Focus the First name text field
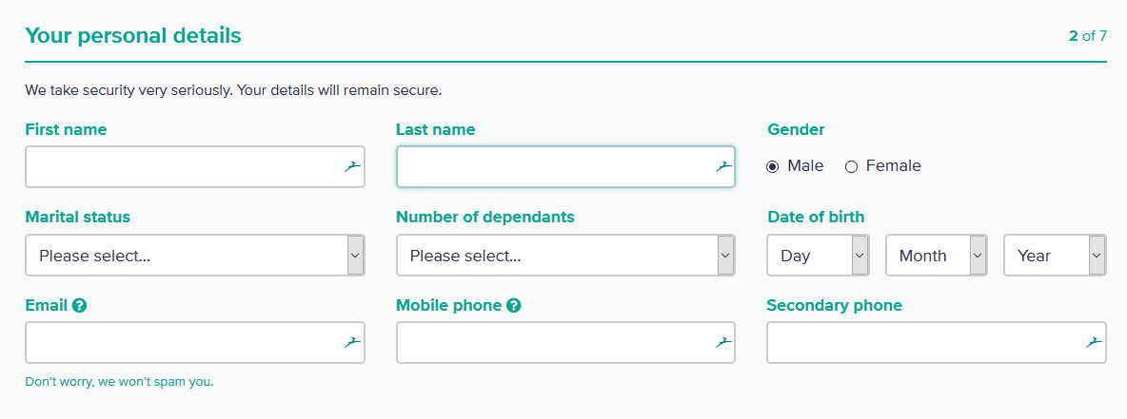This screenshot has width=1127, height=419. pyautogui.click(x=181, y=167)
